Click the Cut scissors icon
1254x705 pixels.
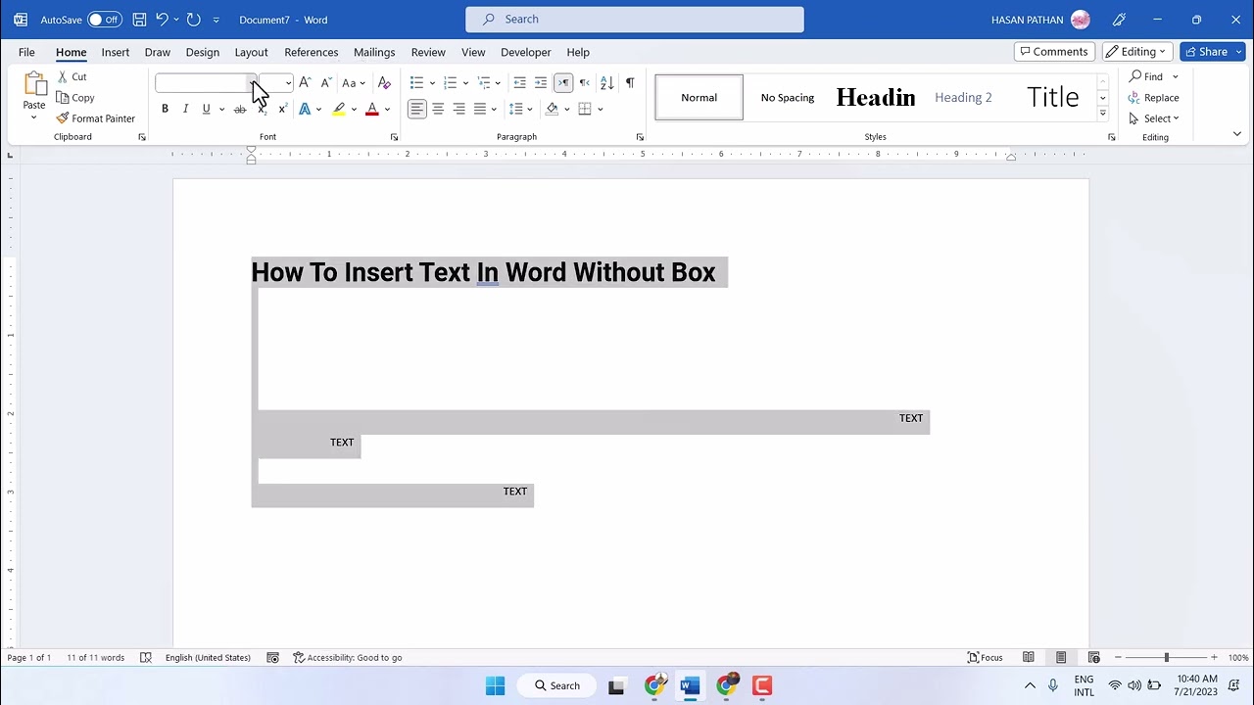[63, 76]
